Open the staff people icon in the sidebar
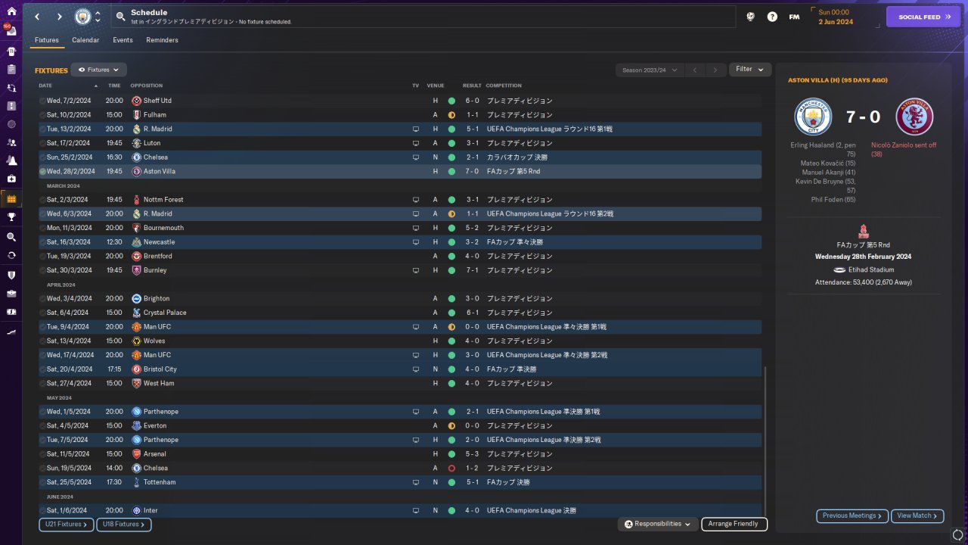 click(x=11, y=142)
